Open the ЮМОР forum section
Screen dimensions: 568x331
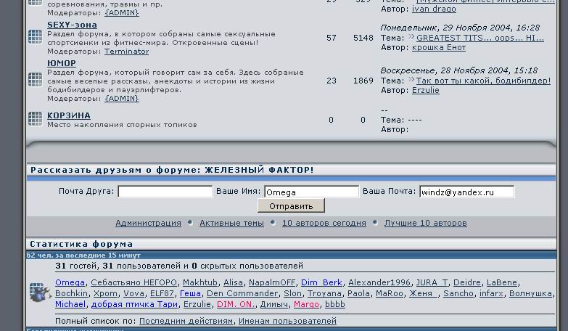62,63
